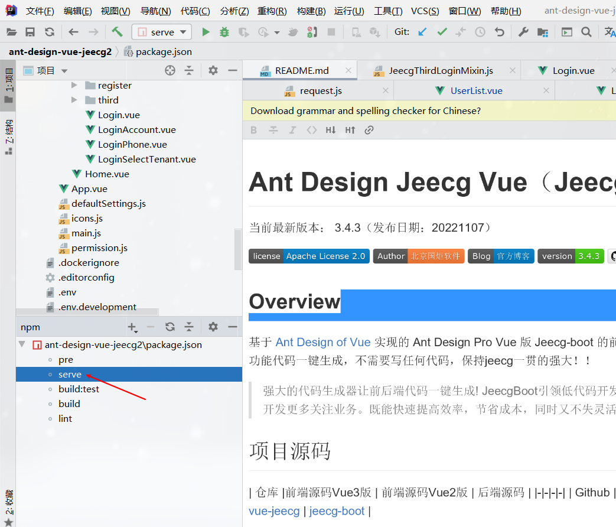Start debugging with the bug icon
Viewport: 616px width, 527px height.
[224, 32]
